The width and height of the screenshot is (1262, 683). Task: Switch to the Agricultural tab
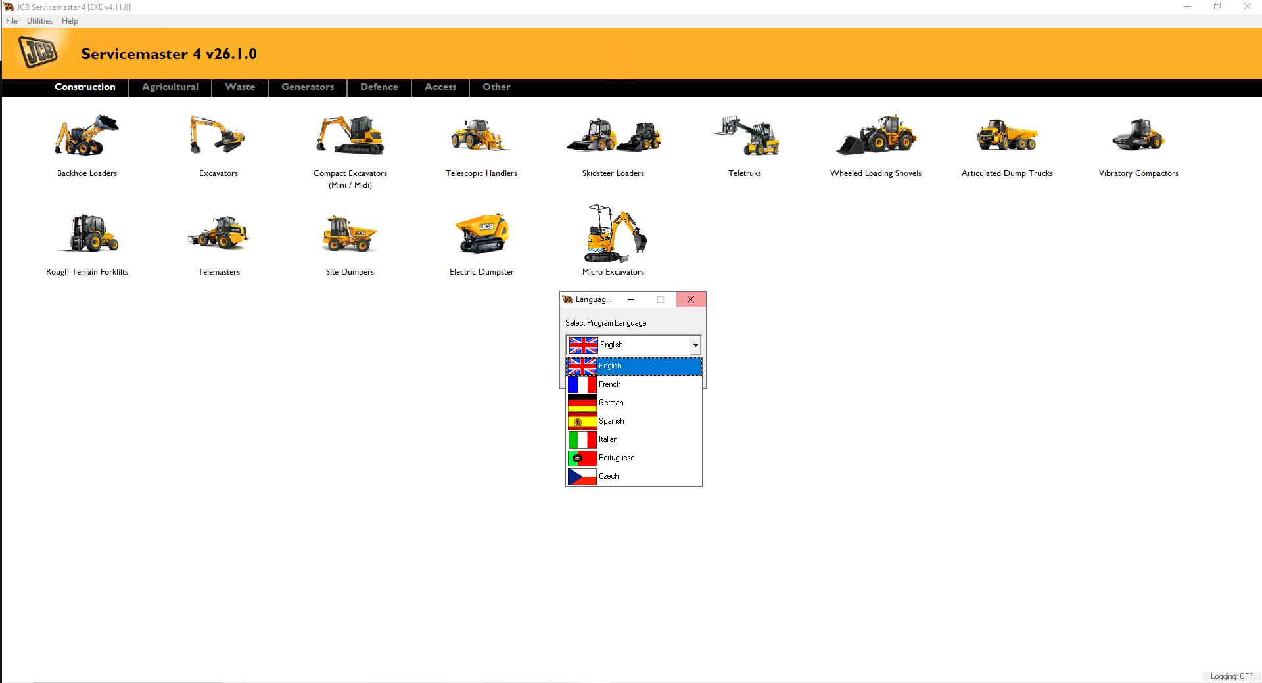click(x=170, y=87)
